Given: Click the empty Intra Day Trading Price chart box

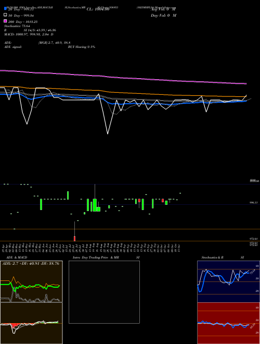Looking at the screenshot, I should point(104,292).
